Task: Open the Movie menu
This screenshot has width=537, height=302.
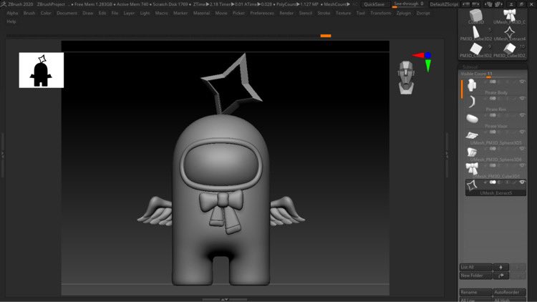Action: click(x=221, y=13)
